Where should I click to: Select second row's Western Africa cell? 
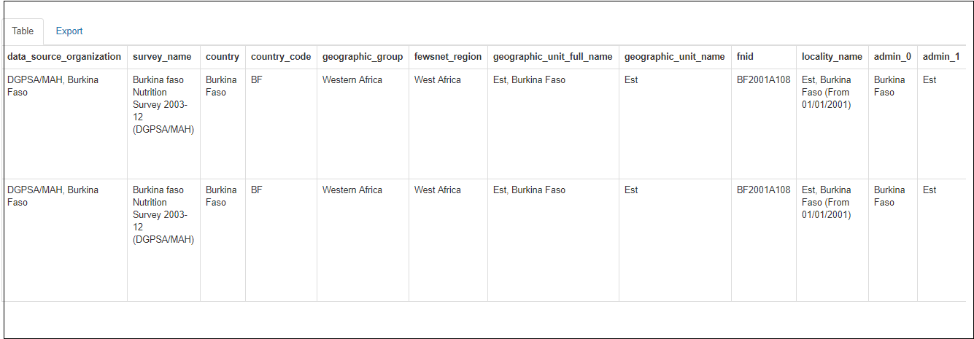pyautogui.click(x=352, y=190)
